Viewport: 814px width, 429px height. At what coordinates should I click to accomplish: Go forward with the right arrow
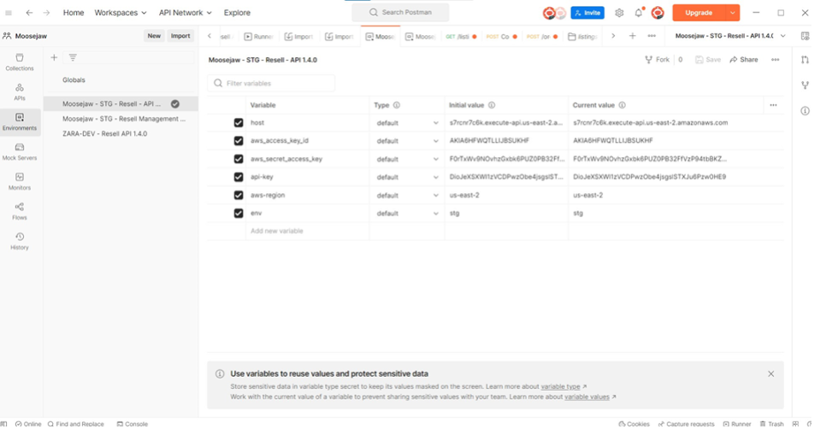[46, 13]
